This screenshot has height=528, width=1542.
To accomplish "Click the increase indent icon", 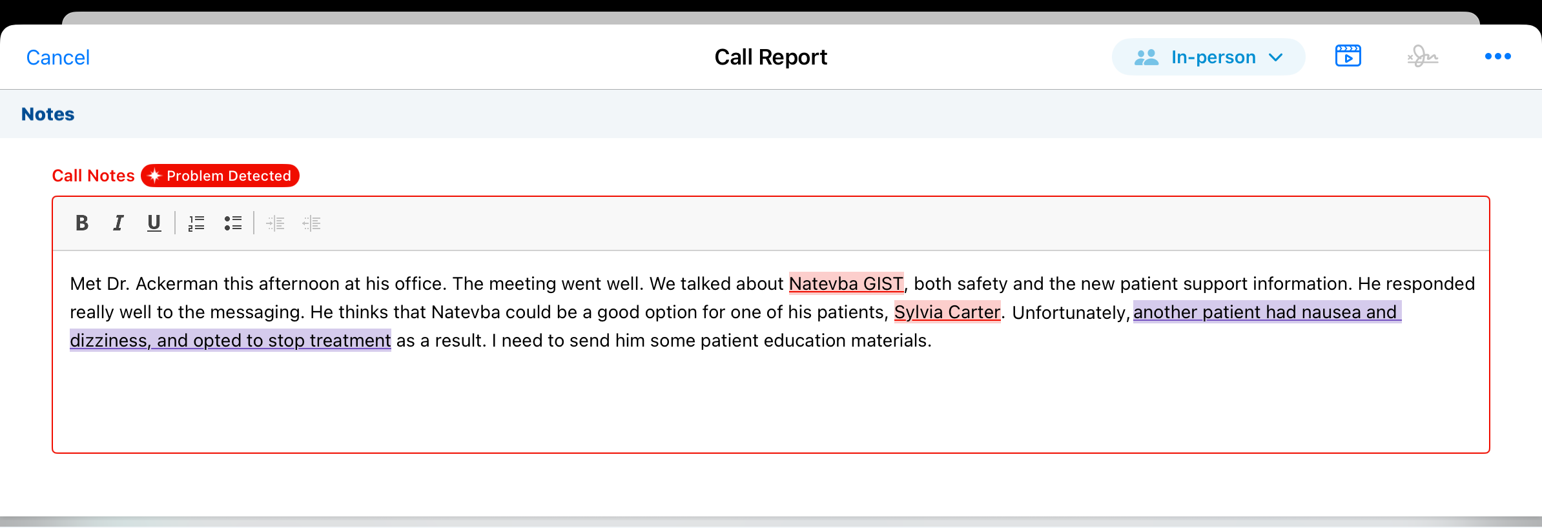I will 276,223.
